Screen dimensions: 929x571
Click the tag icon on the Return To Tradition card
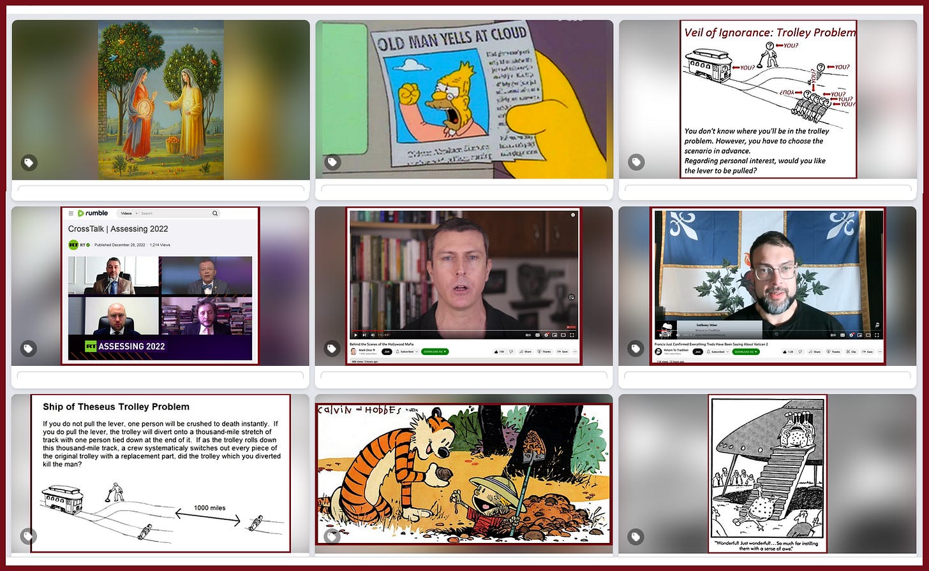635,349
